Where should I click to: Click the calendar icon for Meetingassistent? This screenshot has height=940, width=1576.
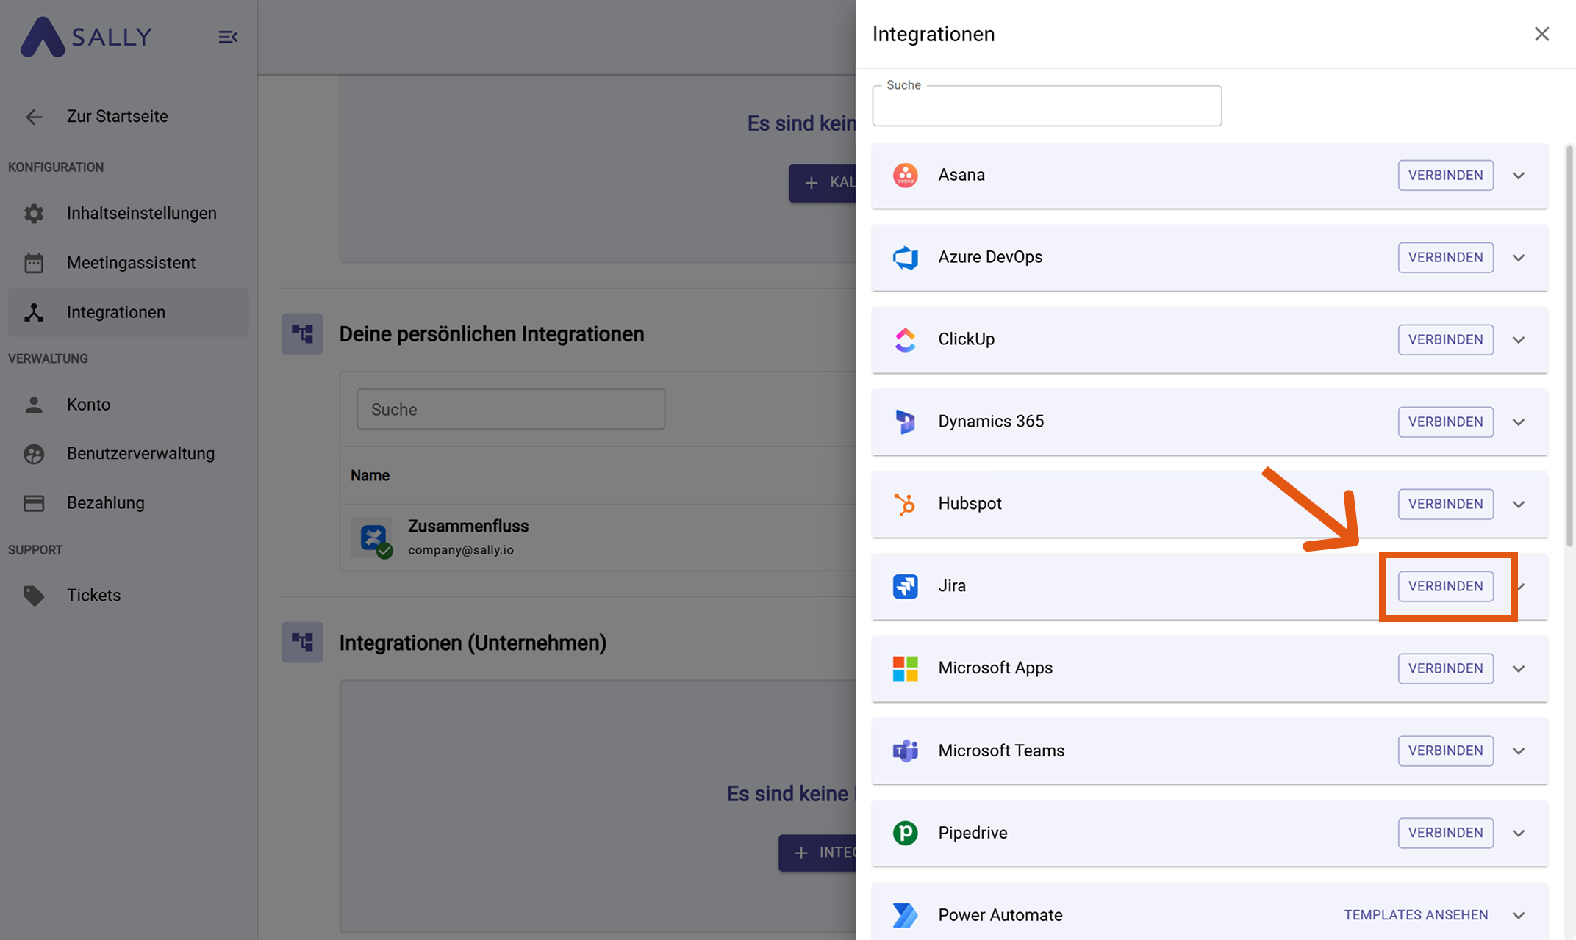pyautogui.click(x=34, y=262)
